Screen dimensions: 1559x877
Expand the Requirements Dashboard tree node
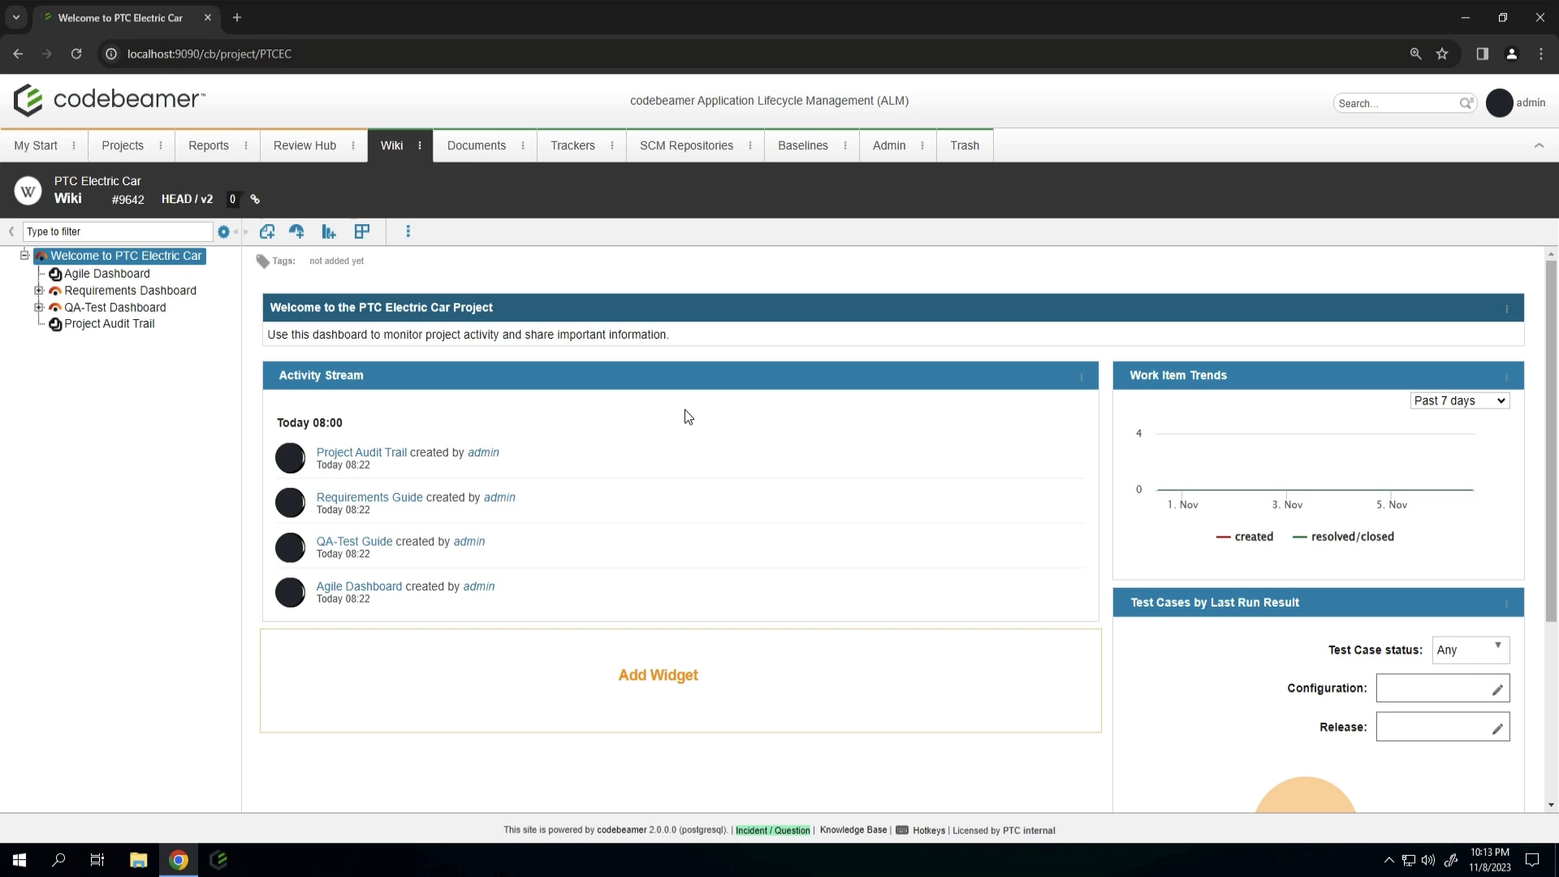39,291
